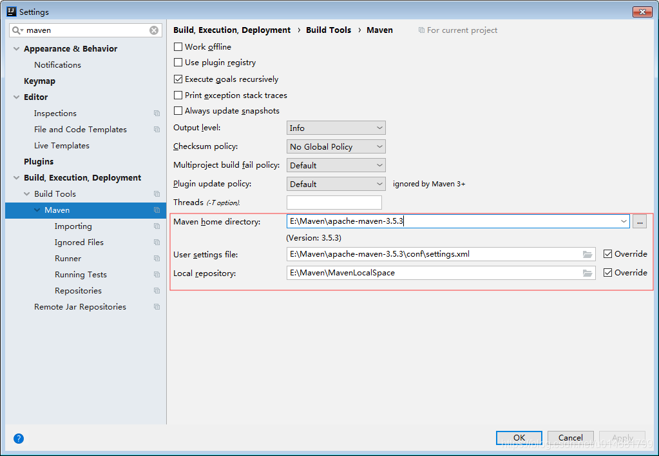Click the Apply button

tap(622, 437)
